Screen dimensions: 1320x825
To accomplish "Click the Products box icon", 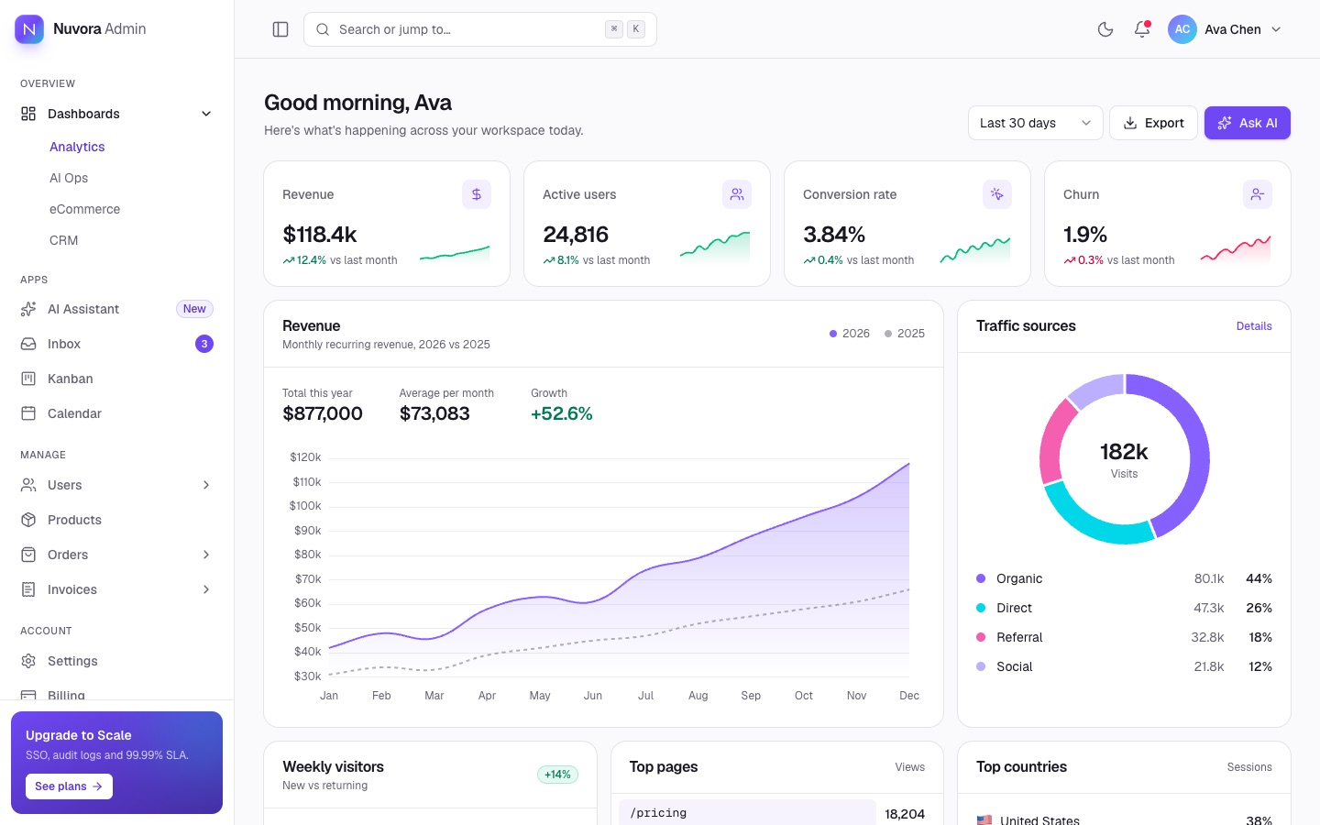I will click(x=28, y=520).
